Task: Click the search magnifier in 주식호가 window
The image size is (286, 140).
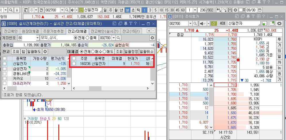Action: click(195, 23)
